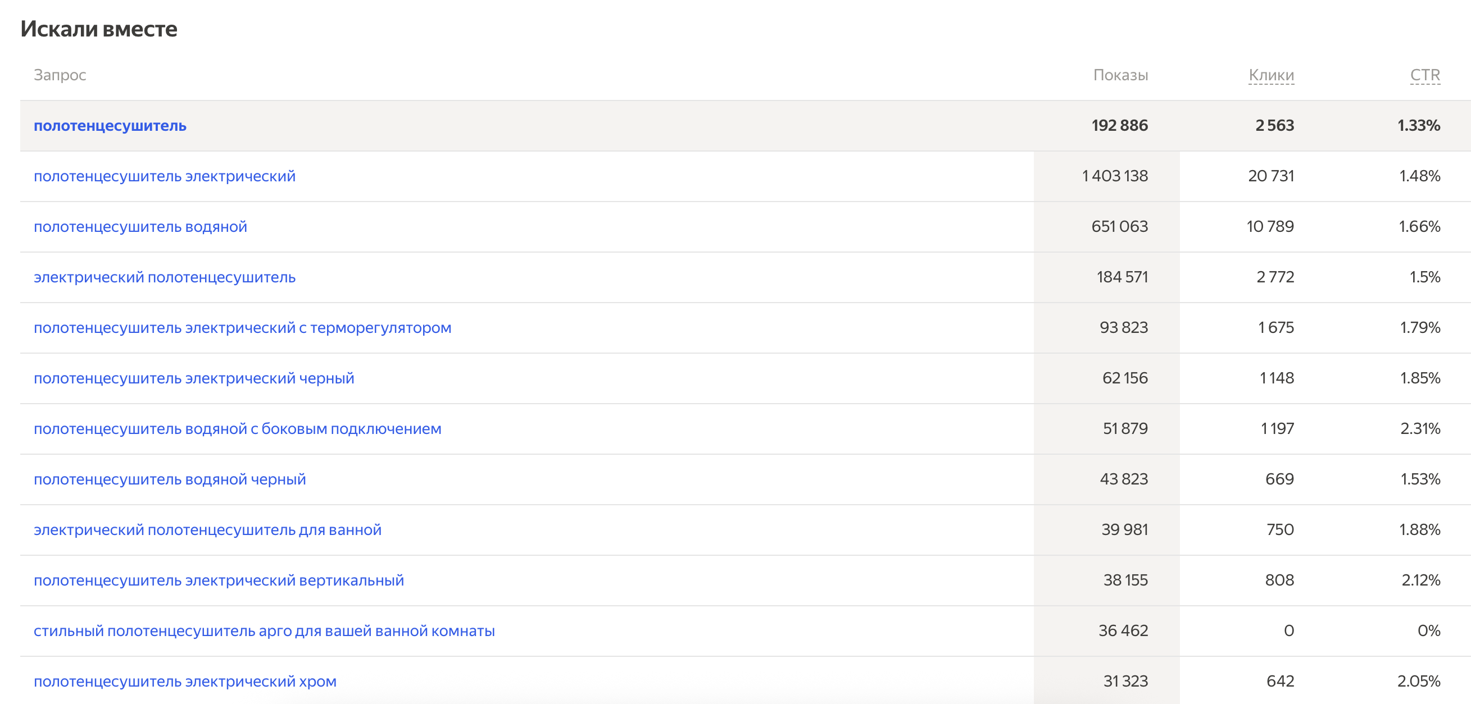
Task: Select impressions value '43 823'
Action: [1124, 479]
